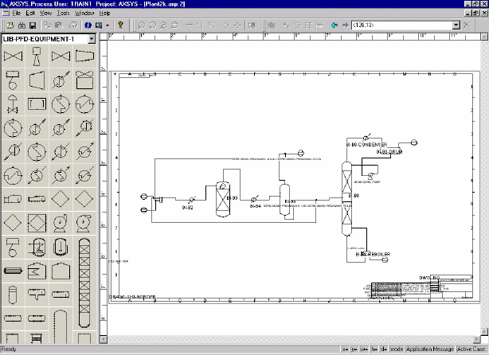This screenshot has height=355, width=489.
Task: Expand the coordinate combo box arrow
Action: [456, 25]
